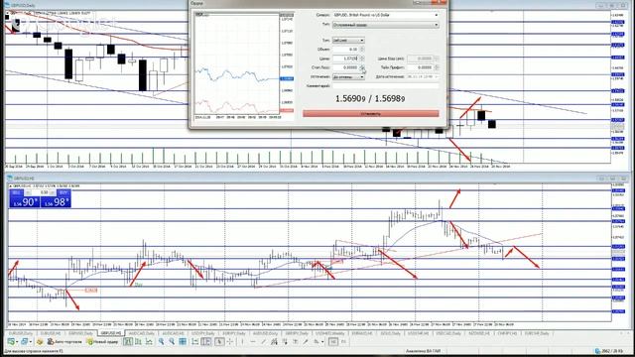This screenshot has width=635, height=357.
Task: Click the GBPUSD,Daily chart window title
Action: (x=24, y=5)
